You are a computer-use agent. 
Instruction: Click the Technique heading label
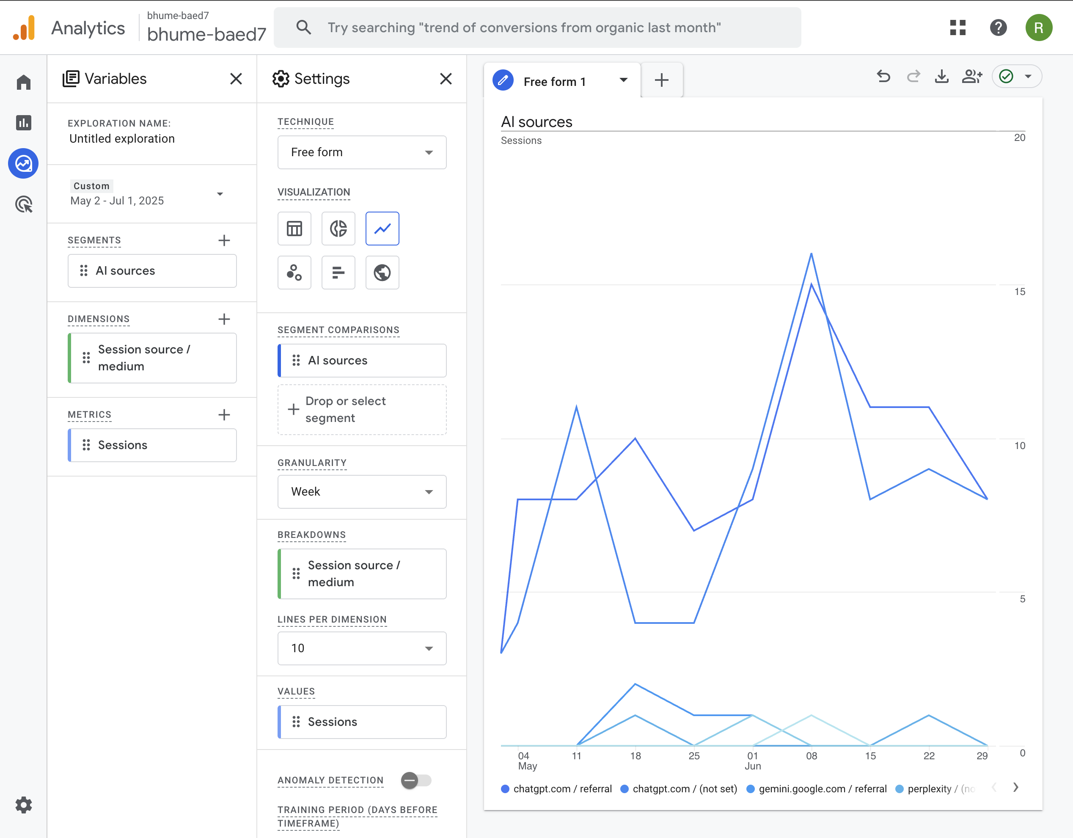[305, 122]
